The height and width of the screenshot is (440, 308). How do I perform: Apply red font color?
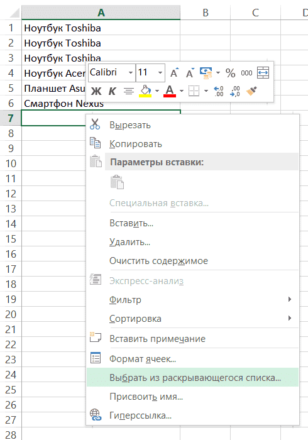coord(170,91)
